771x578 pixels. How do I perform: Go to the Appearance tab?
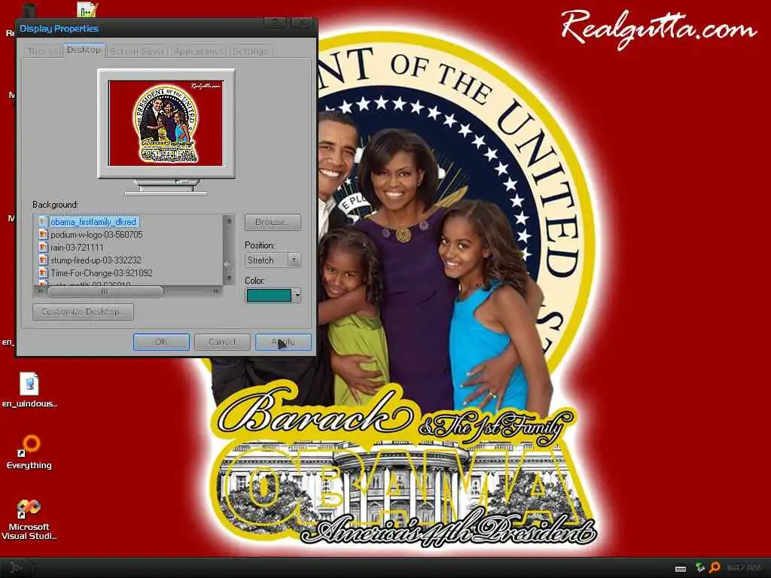pos(198,51)
